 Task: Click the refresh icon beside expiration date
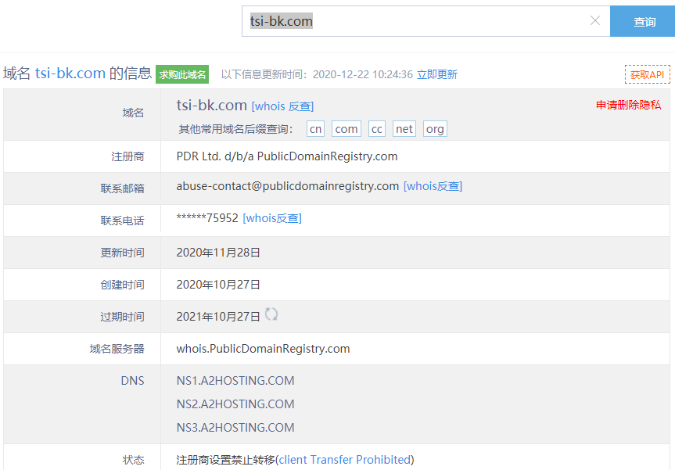click(x=271, y=314)
